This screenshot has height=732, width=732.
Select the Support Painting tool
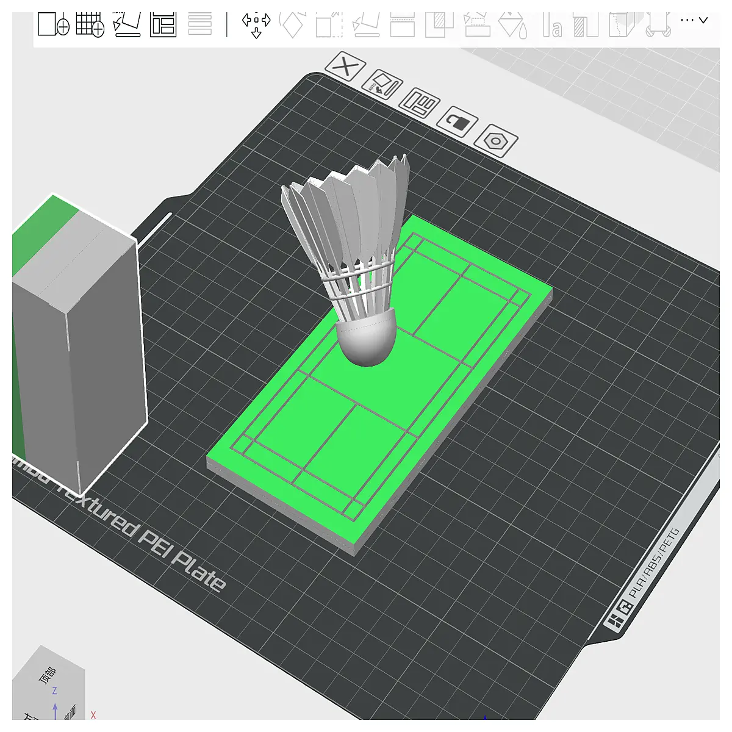click(477, 25)
